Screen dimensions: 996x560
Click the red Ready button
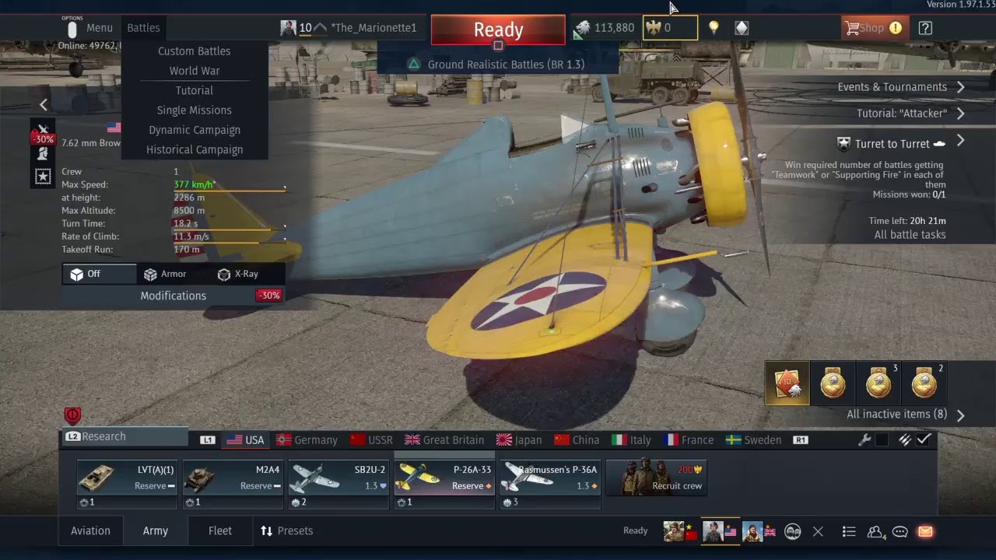click(x=498, y=30)
